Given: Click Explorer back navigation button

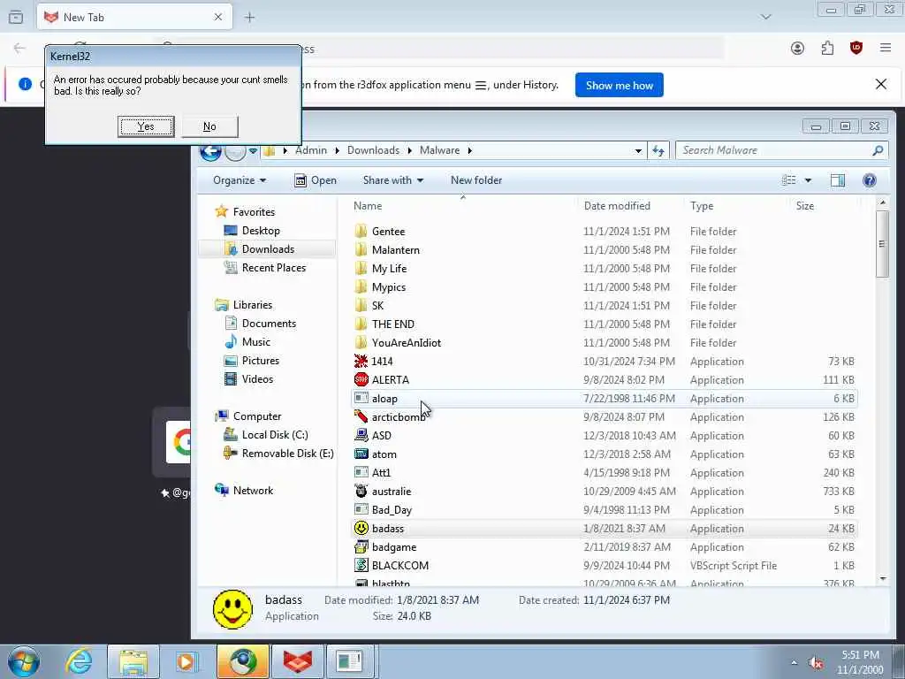Looking at the screenshot, I should (x=210, y=152).
